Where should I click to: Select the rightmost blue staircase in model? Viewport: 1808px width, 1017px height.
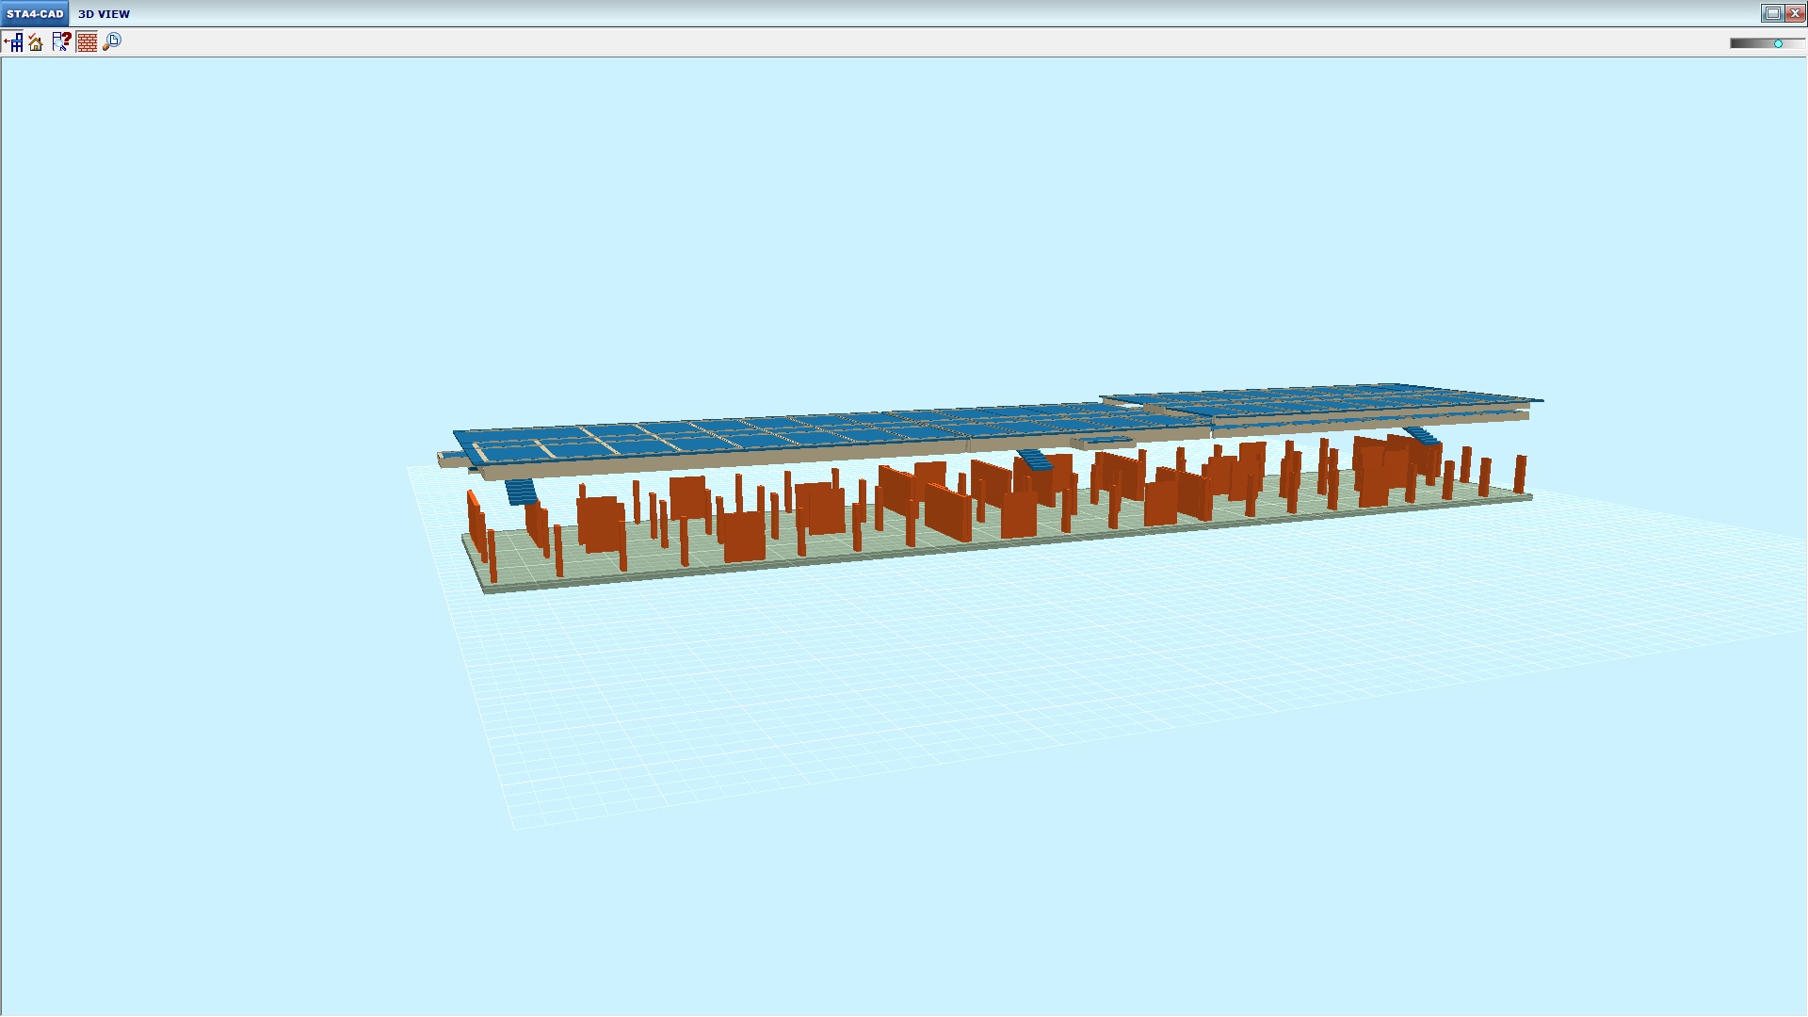tap(1422, 435)
